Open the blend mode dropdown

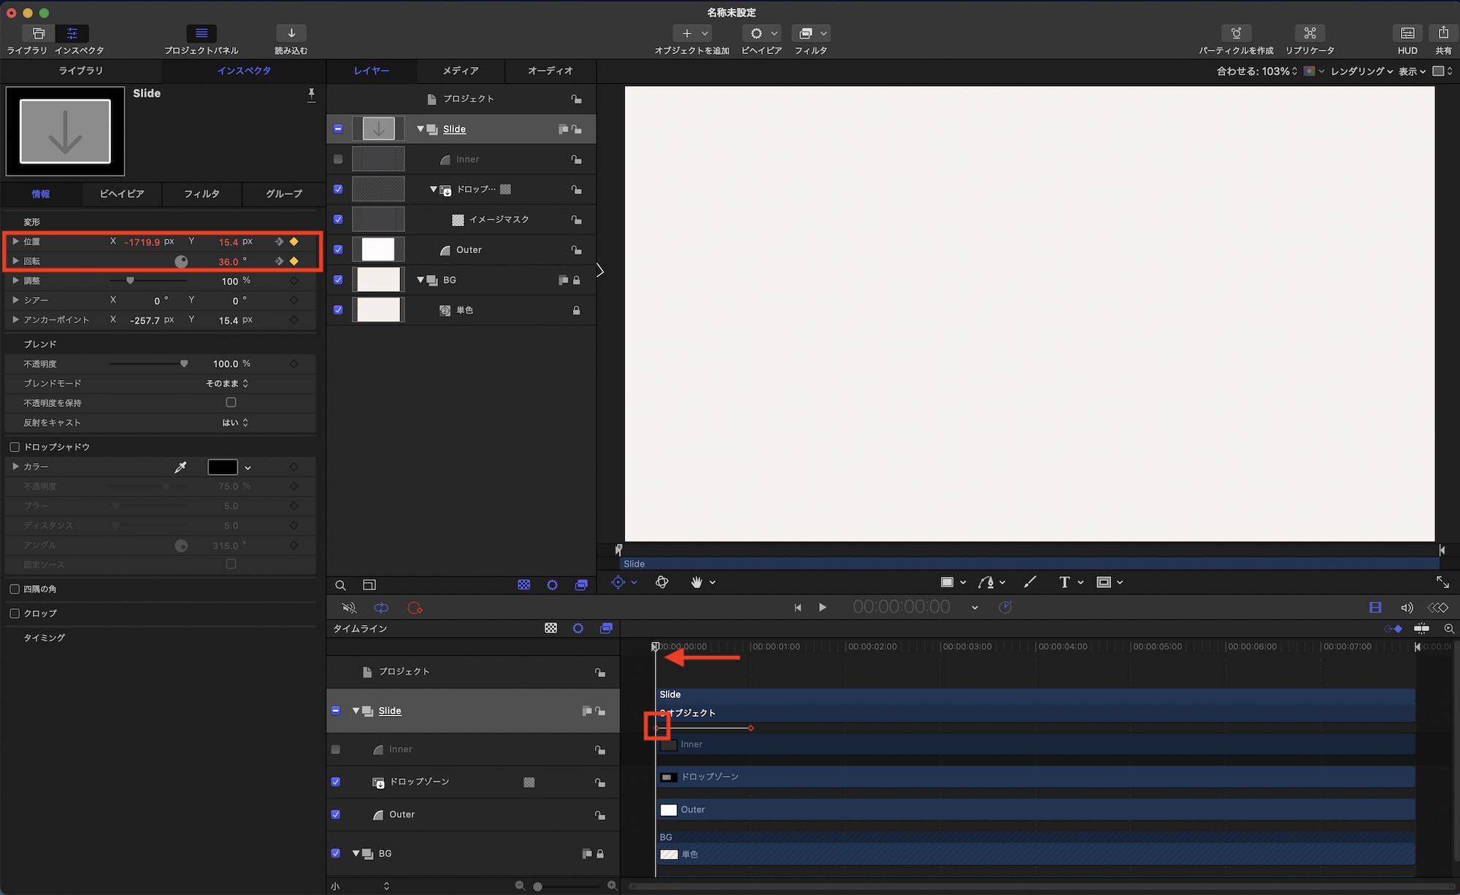click(x=227, y=384)
